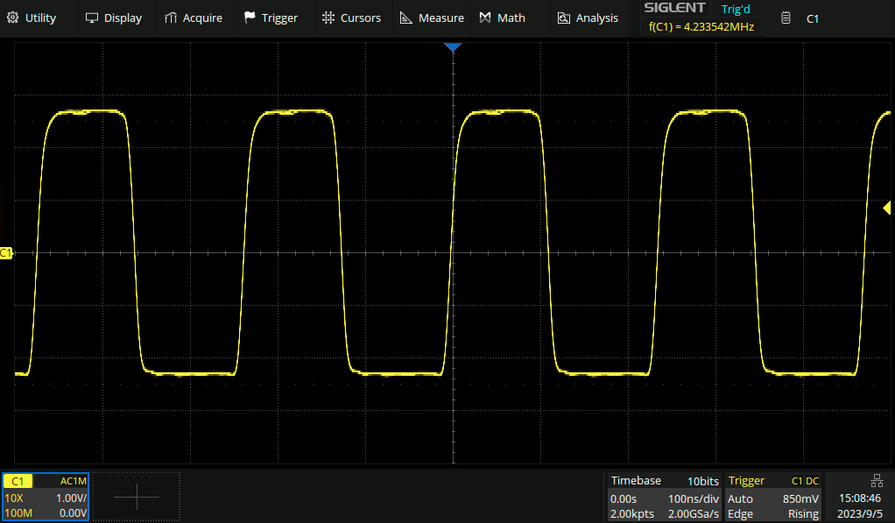Click the C1 ground level marker on left edge

pyautogui.click(x=6, y=253)
